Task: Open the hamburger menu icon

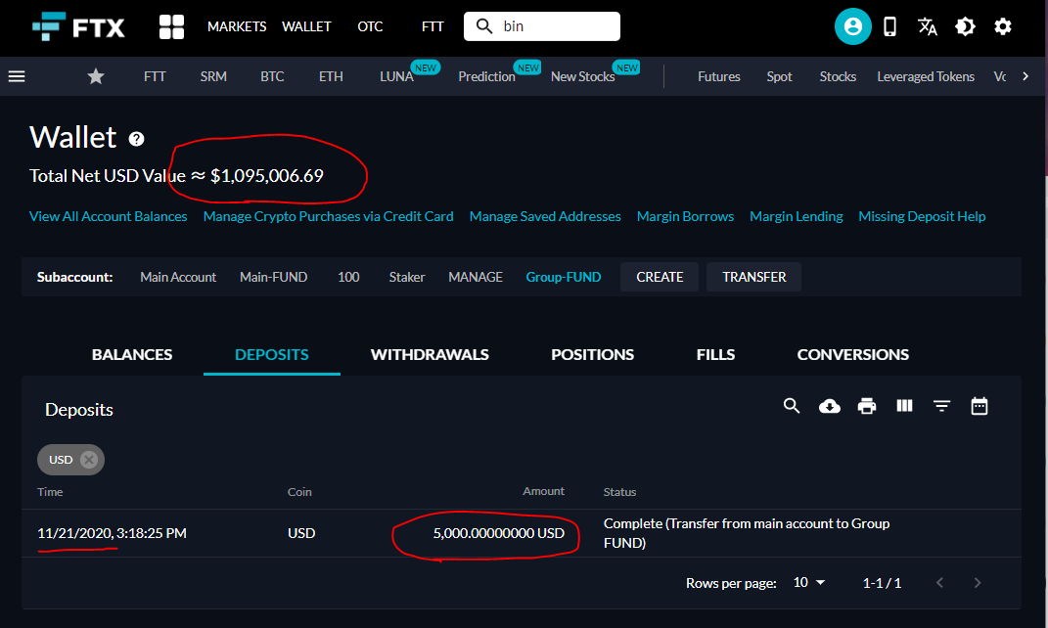Action: 17,76
